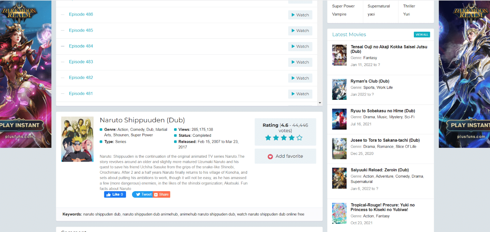Share via the Tweet button
The height and width of the screenshot is (232, 490).
pyautogui.click(x=142, y=194)
